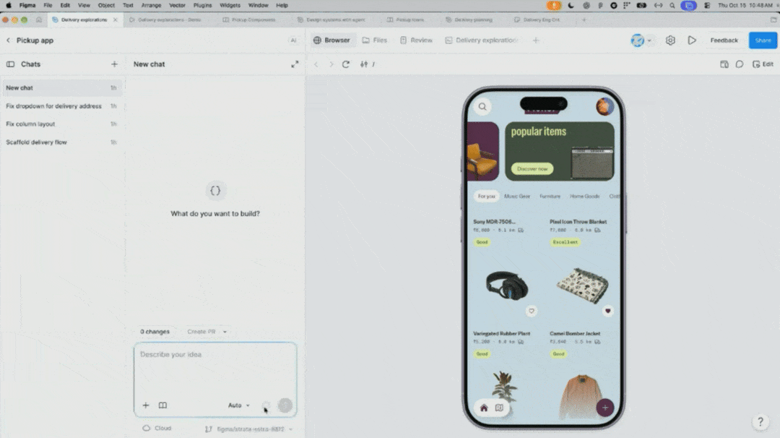Add an attachment with the prompt plus icon

tap(146, 405)
